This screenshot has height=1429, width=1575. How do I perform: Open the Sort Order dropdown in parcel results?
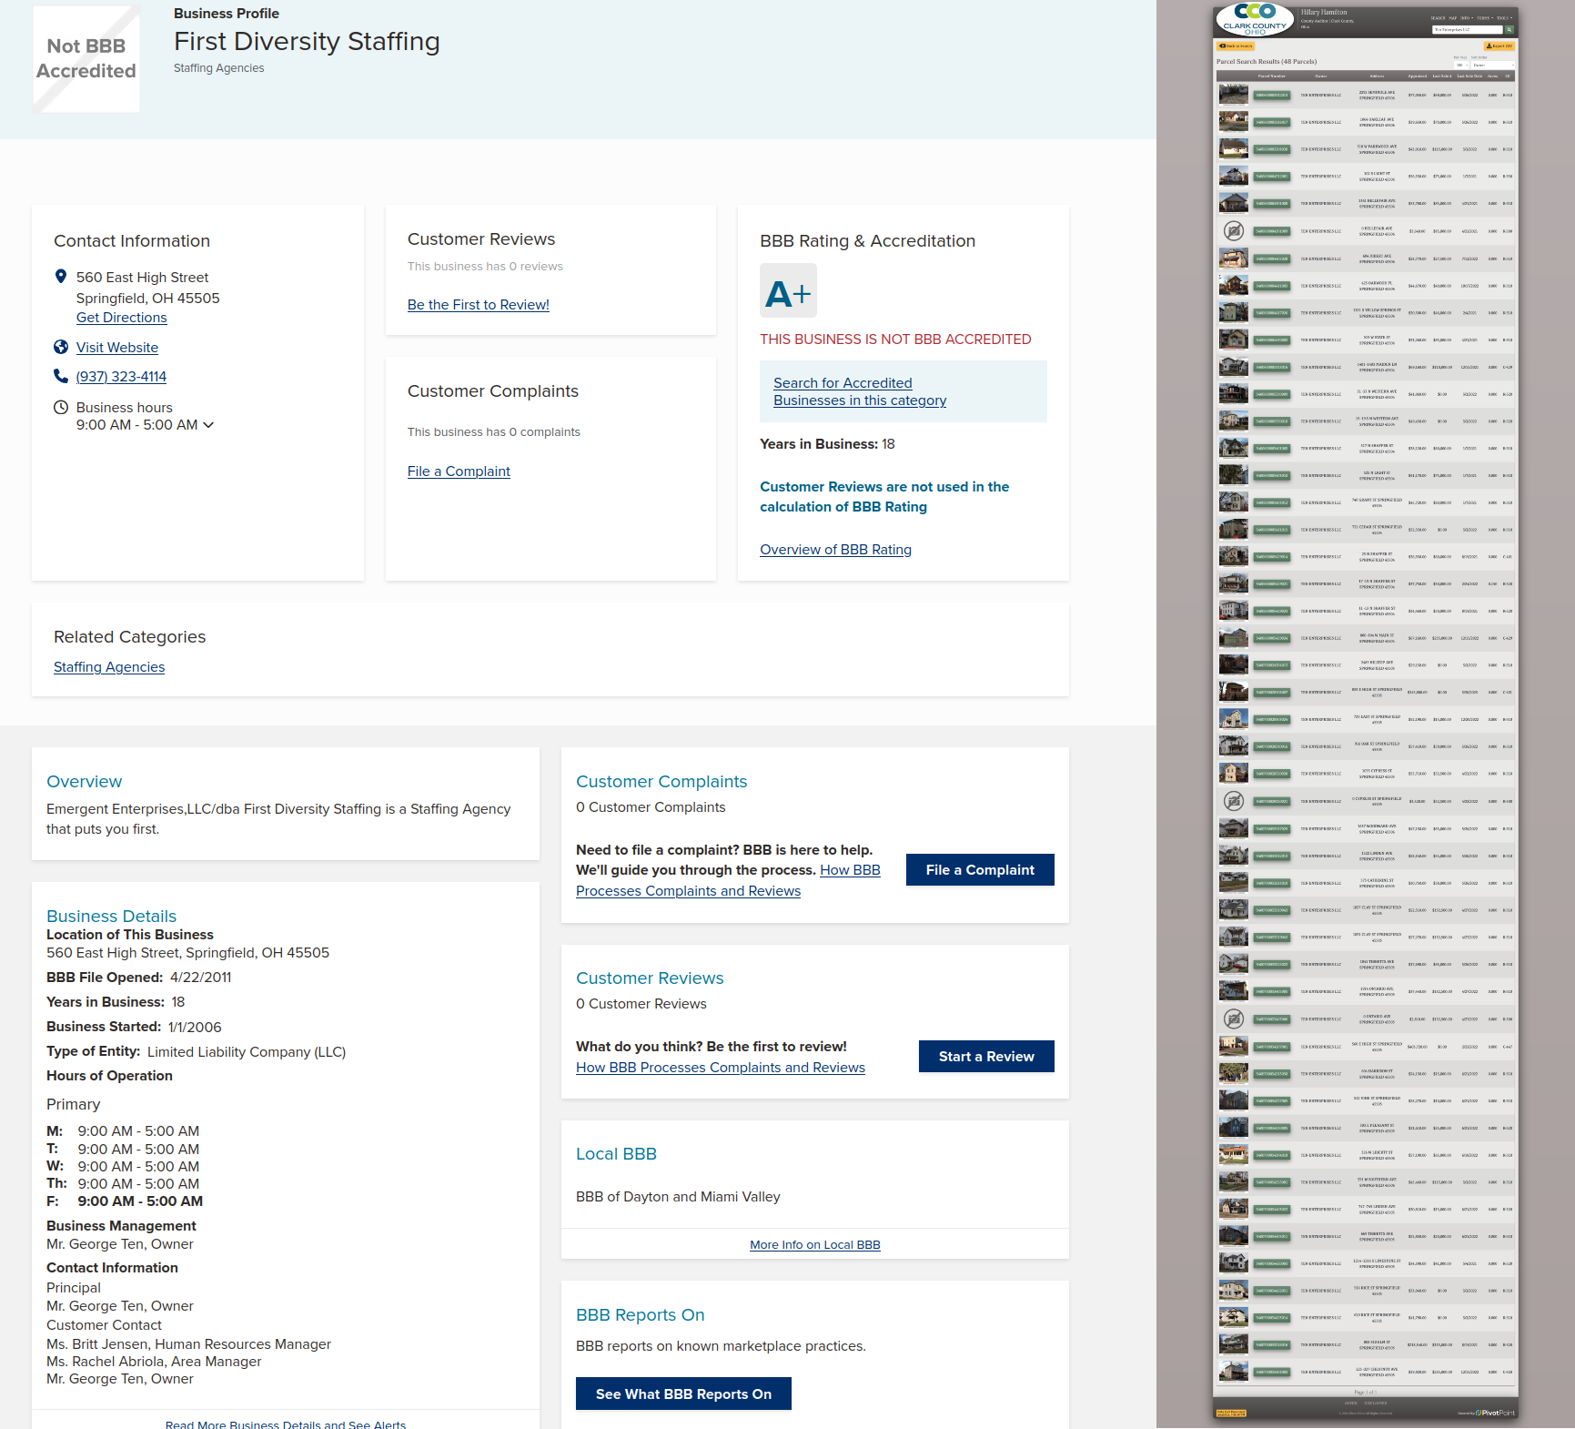coord(1492,65)
